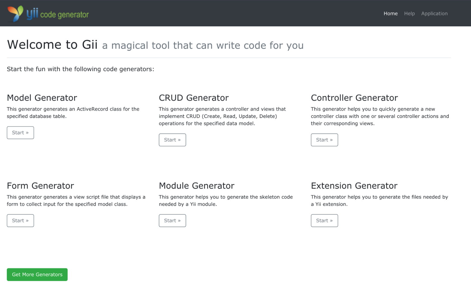
Task: Click the CRUD Generator heading
Action: pyautogui.click(x=193, y=98)
